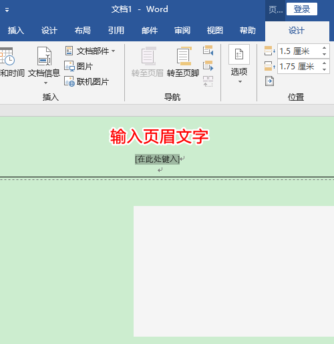
Task: Click the footer bottom distance icon
Action: tap(269, 66)
